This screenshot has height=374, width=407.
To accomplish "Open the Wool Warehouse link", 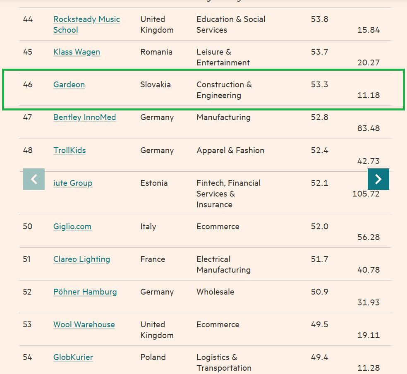I will coord(84,324).
